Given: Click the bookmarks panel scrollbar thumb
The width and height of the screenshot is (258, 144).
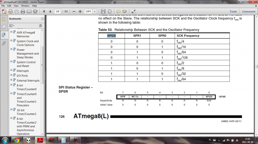Looking at the screenshot, I should click(42, 65).
